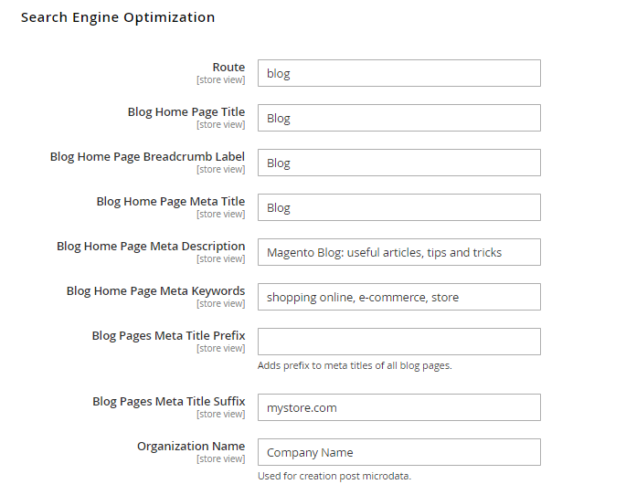Focus the Blog Home Page Meta Keywords input
626x495 pixels.
pyautogui.click(x=398, y=297)
